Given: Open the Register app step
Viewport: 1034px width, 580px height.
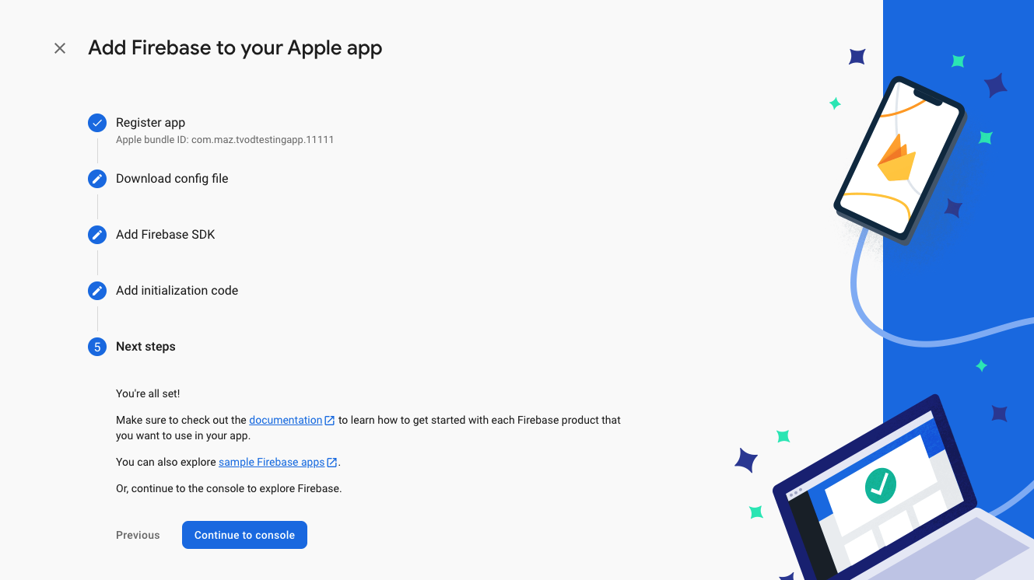Looking at the screenshot, I should 150,123.
